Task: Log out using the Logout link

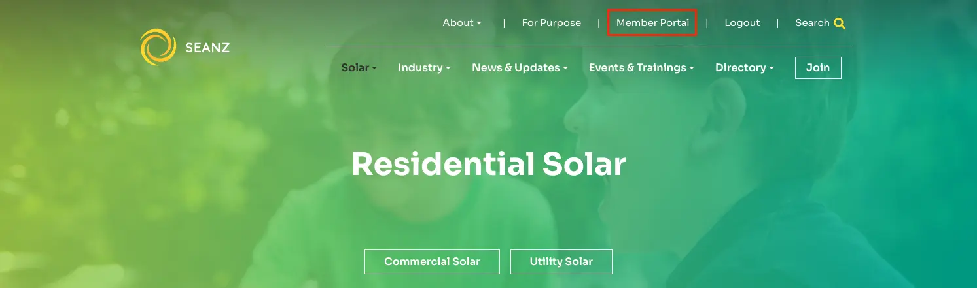Action: 742,23
